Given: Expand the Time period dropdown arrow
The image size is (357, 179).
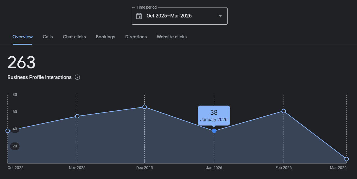Looking at the screenshot, I should [220, 16].
